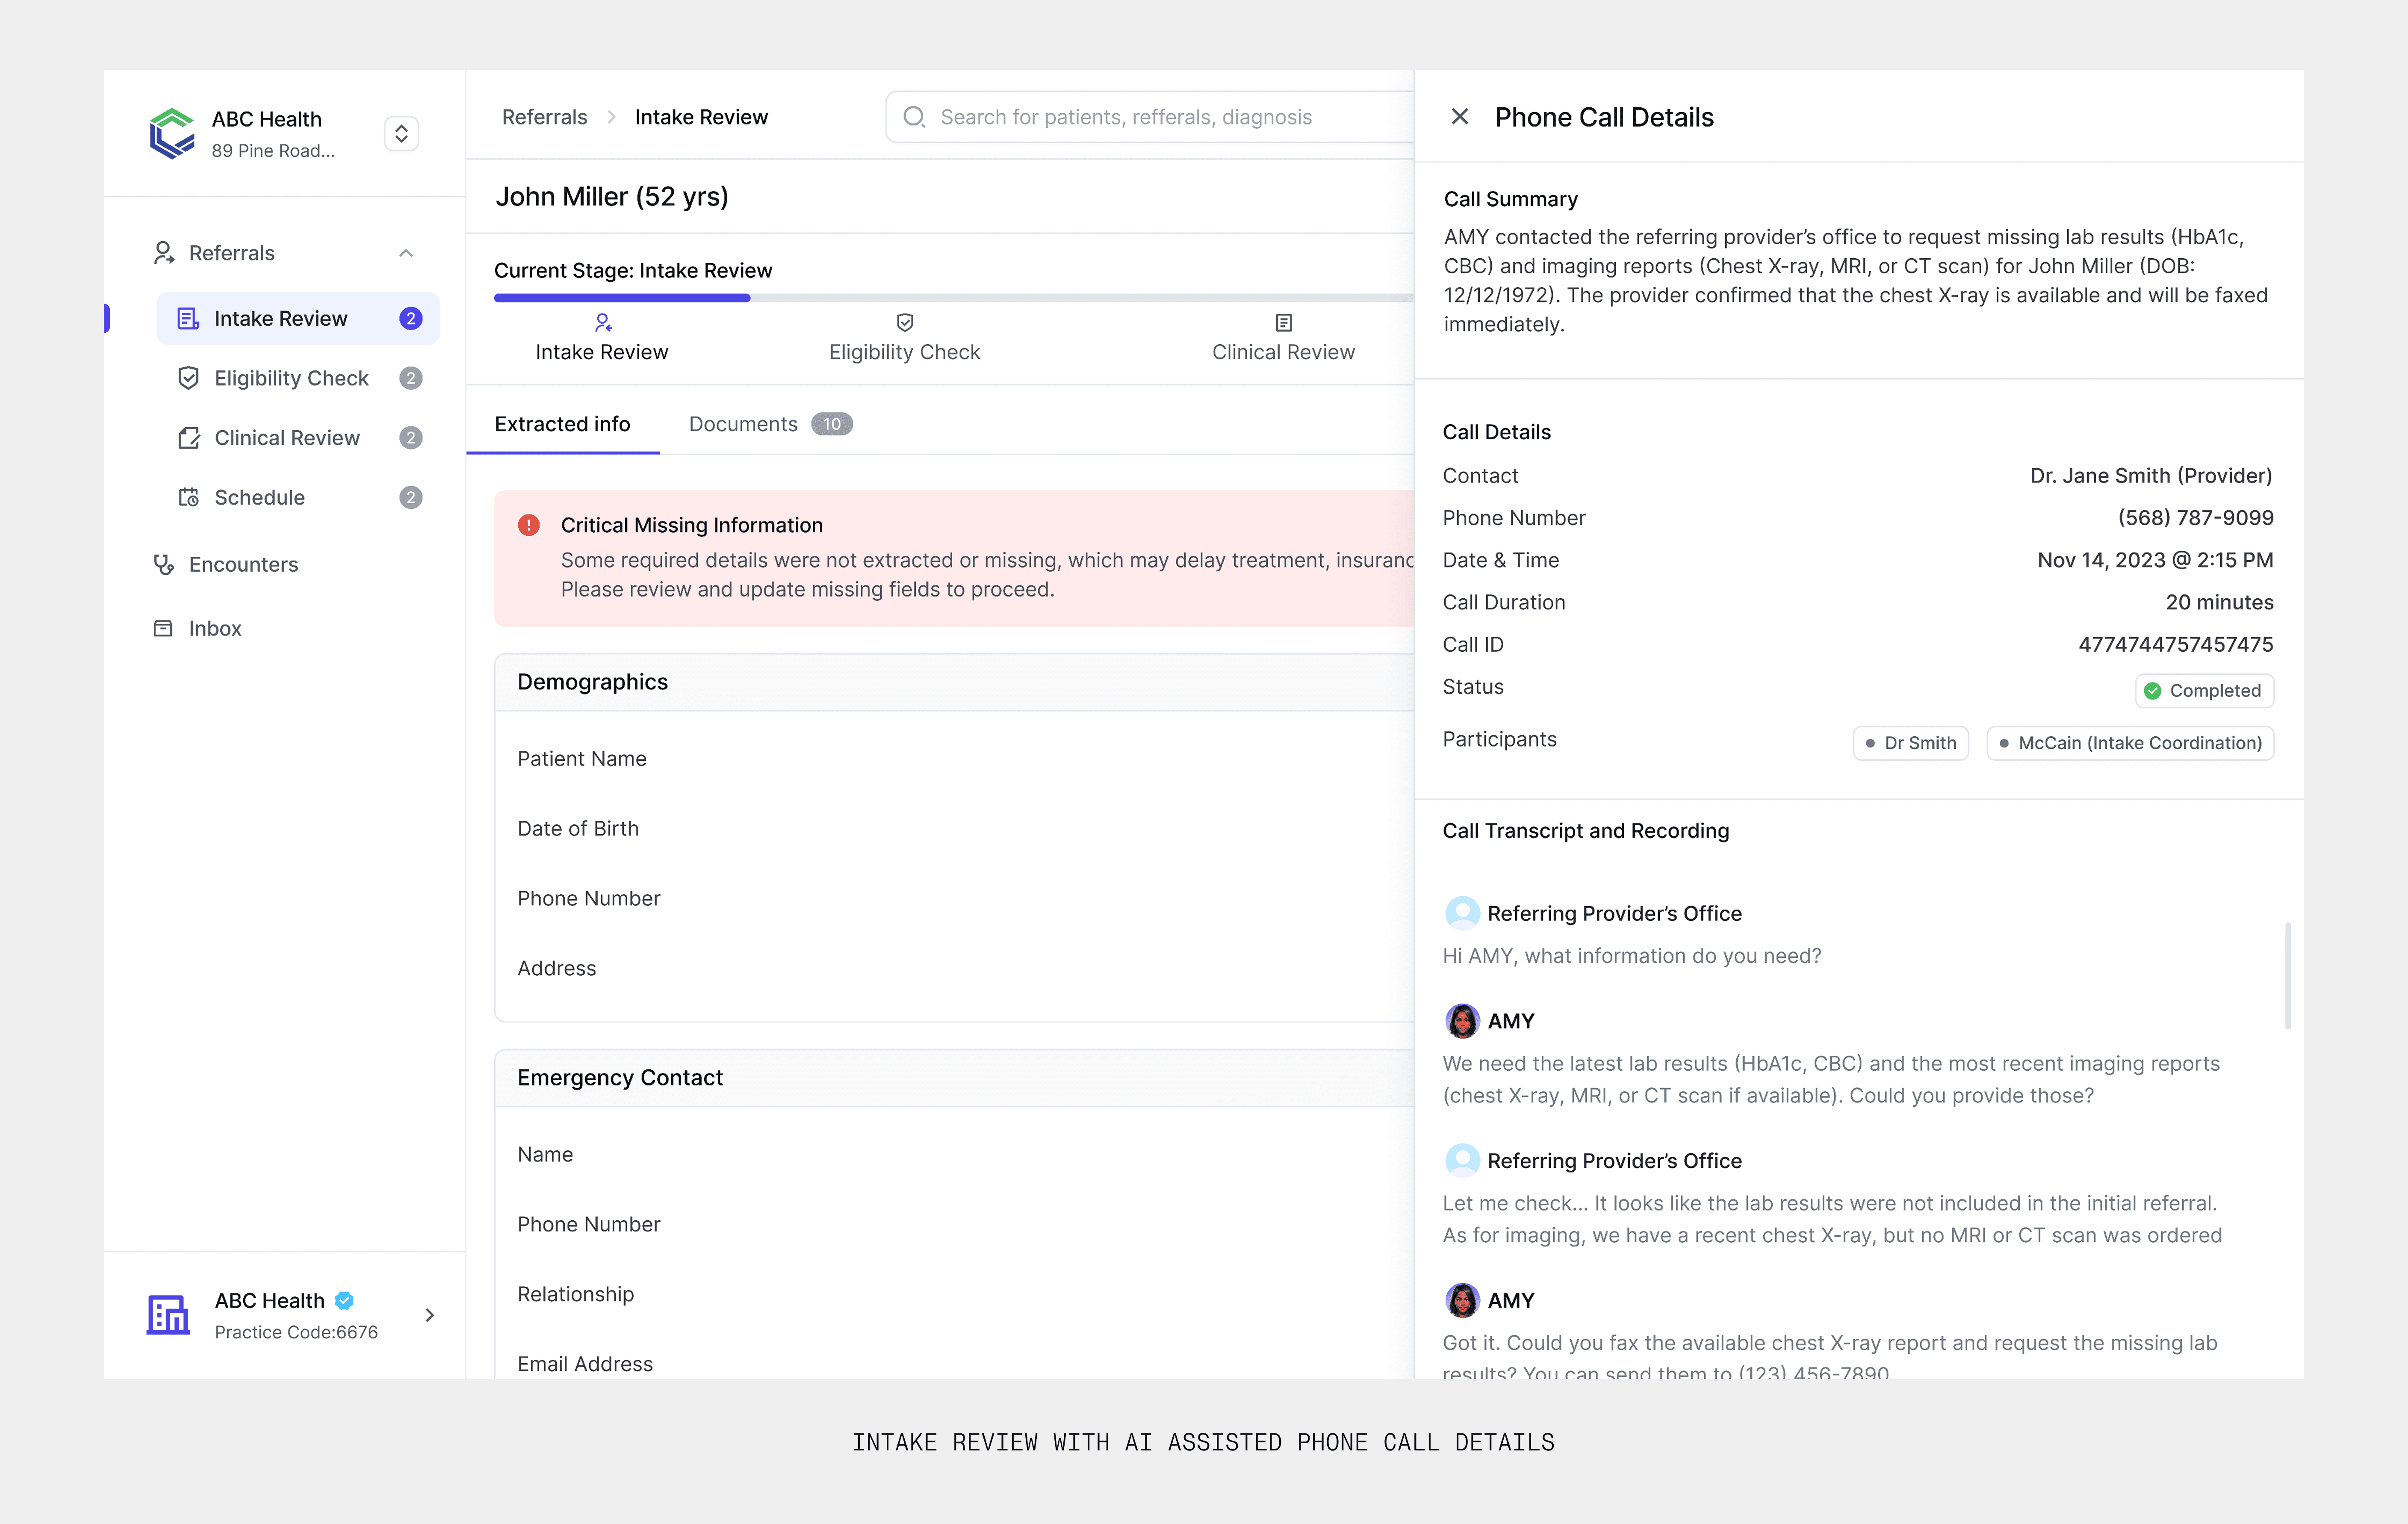
Task: Click the ABC Health logo icon
Action: point(172,133)
